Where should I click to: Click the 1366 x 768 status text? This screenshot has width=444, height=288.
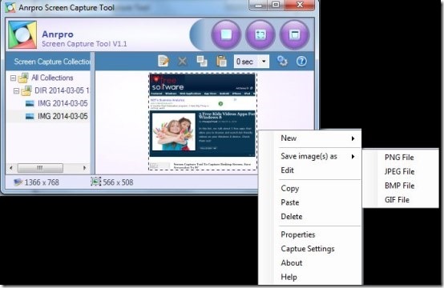point(42,182)
